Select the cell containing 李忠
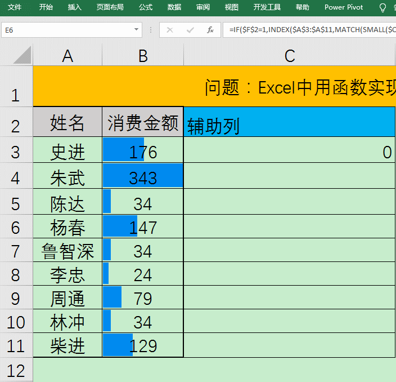Screen dimensions: 396x382 (x=67, y=274)
